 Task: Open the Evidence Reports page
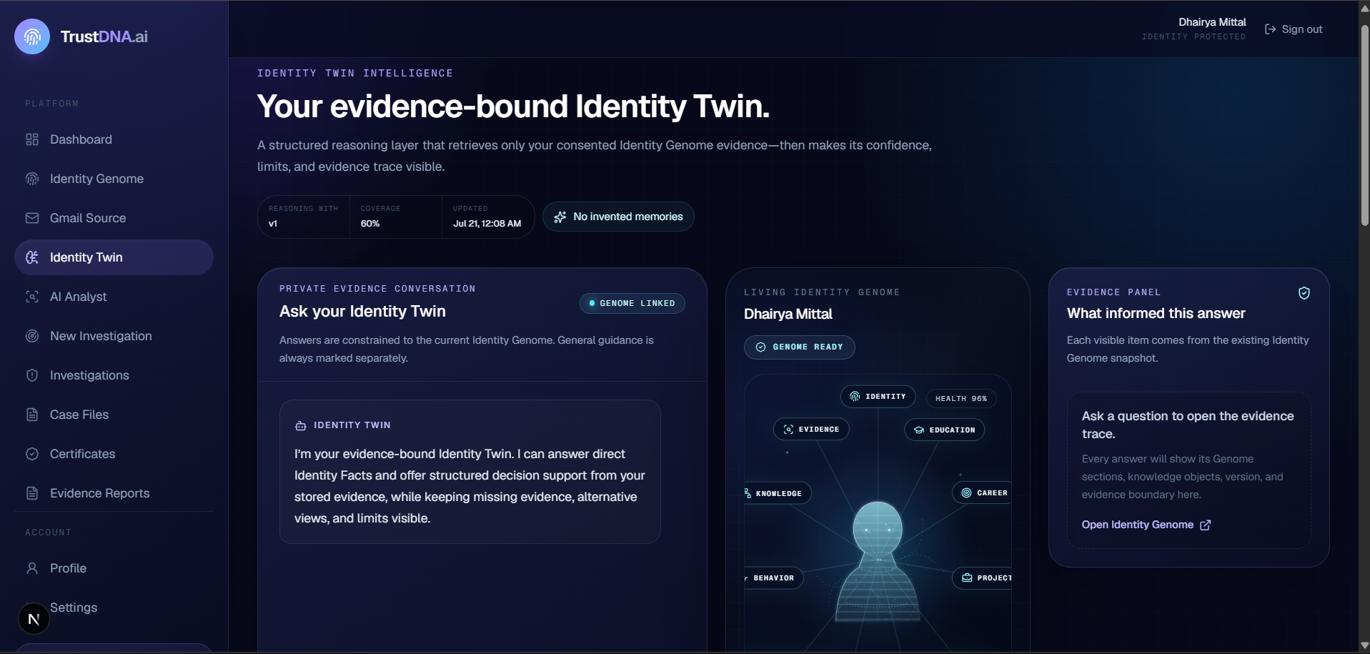click(114, 493)
